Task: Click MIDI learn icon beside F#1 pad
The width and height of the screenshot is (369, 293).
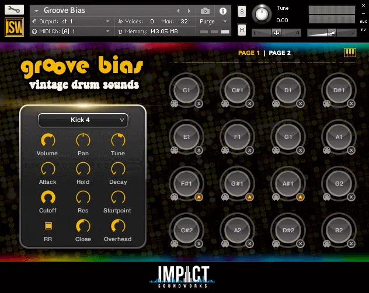Action: tap(174, 197)
